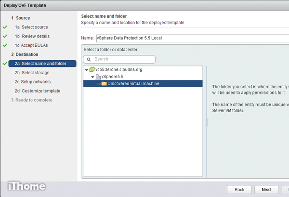Screen dimensions: 289x197
Task: Go to step 1a Select source
Action: pyautogui.click(x=34, y=27)
